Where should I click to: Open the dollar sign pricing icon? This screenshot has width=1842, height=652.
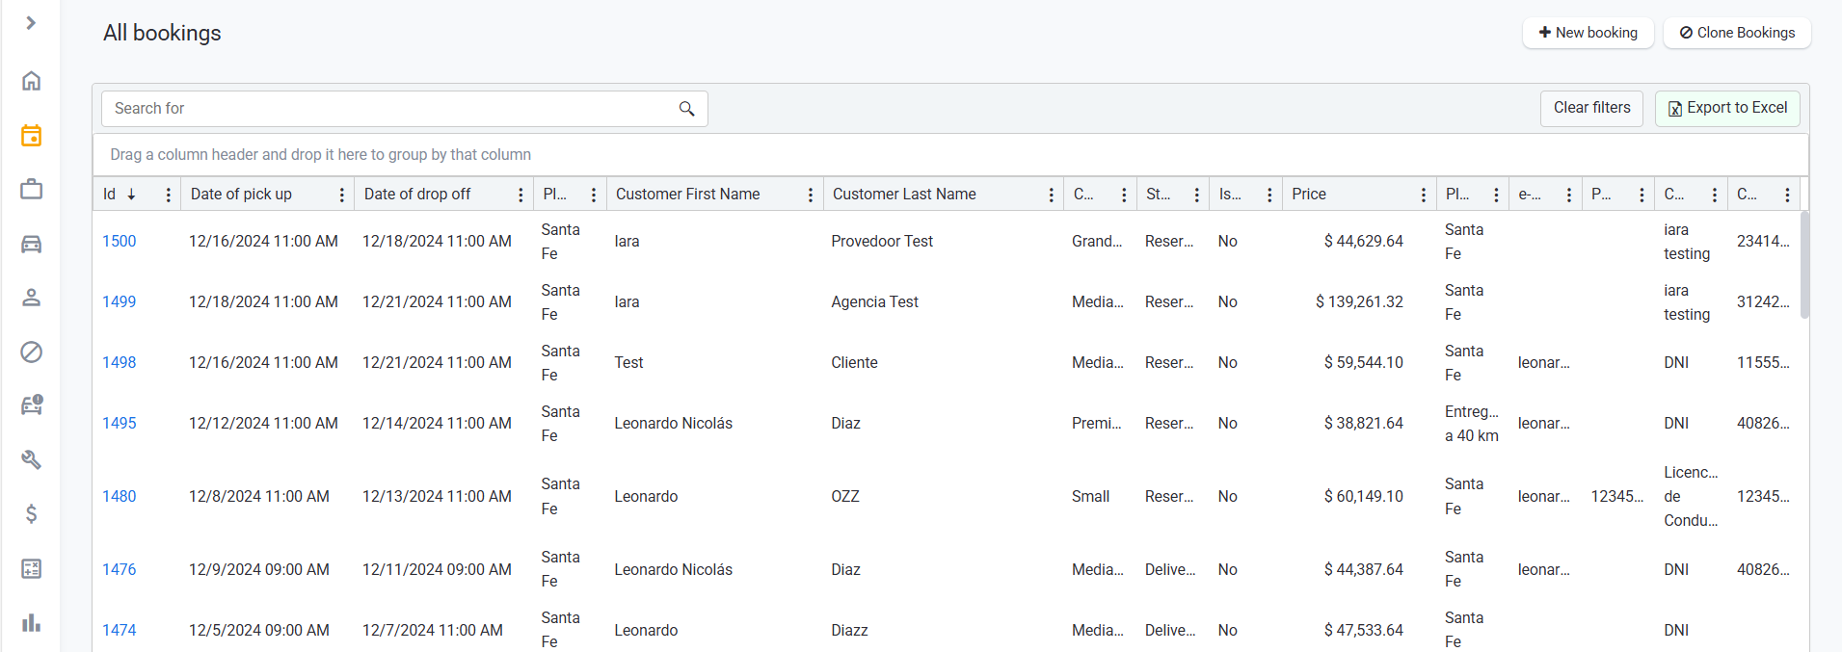(x=31, y=513)
